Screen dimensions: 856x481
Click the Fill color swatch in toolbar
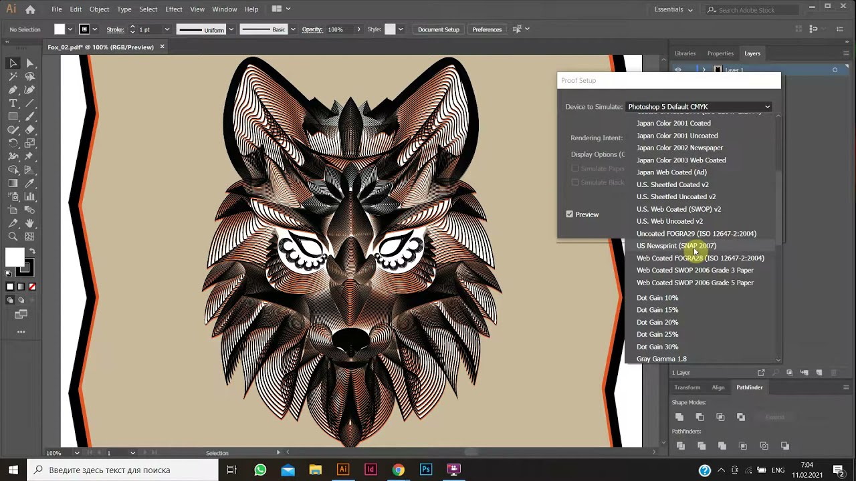14,257
